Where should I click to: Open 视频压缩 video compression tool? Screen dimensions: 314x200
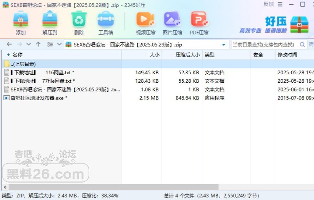[x=146, y=19]
